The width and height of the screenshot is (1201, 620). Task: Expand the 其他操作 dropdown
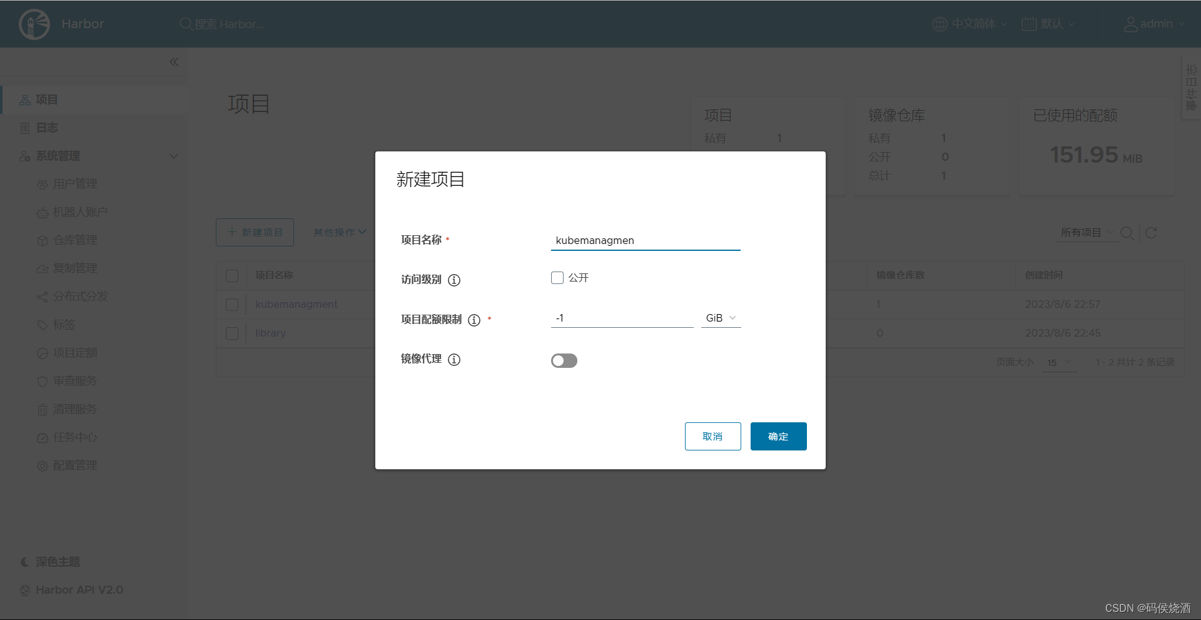click(340, 232)
